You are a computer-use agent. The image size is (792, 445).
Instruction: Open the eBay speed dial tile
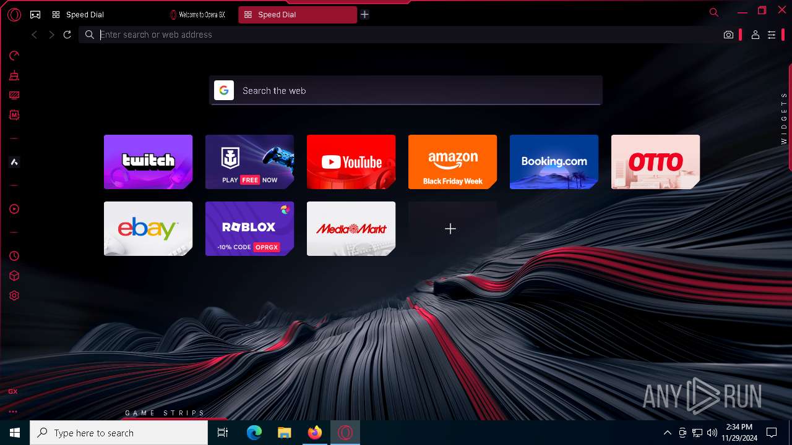148,229
